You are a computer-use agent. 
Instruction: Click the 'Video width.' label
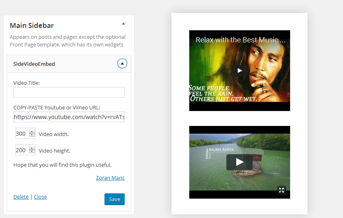point(54,134)
